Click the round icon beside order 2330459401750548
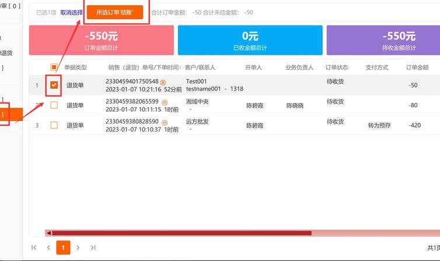This screenshot has width=440, height=261. tap(163, 82)
